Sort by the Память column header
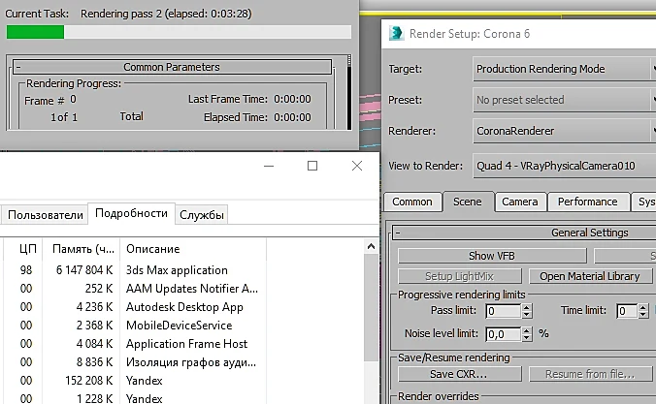656x404 pixels. point(82,249)
